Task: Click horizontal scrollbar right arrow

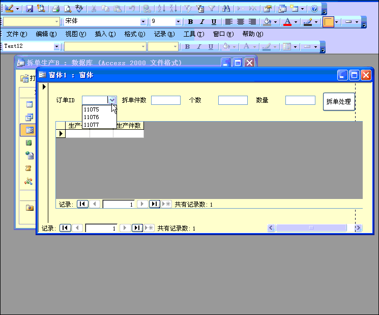Action: coord(359,228)
